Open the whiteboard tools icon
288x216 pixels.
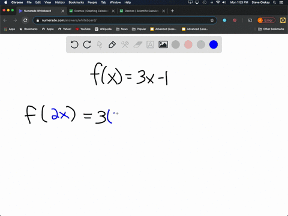click(x=125, y=44)
